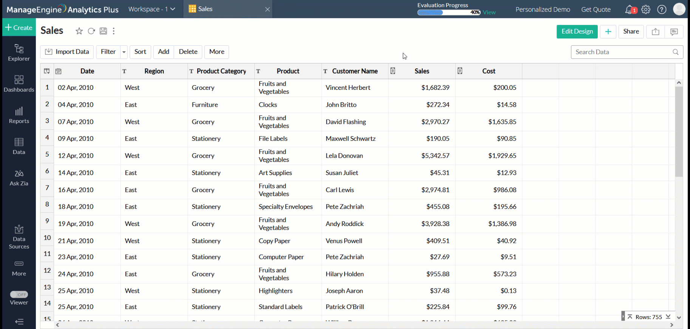The width and height of the screenshot is (690, 329).
Task: Click the Evaluation Progress bar
Action: [449, 12]
